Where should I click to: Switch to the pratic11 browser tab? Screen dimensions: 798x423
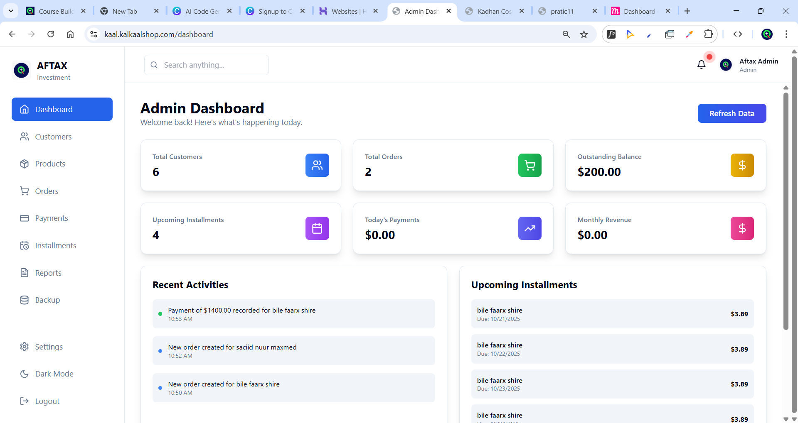coord(563,11)
